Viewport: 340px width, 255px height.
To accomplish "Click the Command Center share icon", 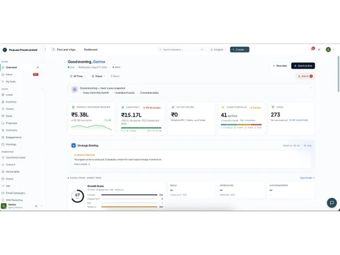I will (x=3, y=158).
